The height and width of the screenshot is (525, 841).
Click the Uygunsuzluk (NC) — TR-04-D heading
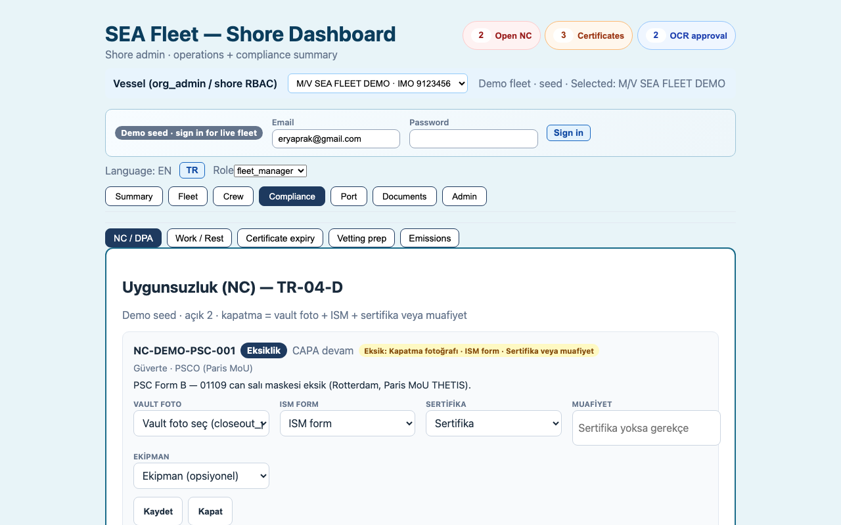[233, 287]
